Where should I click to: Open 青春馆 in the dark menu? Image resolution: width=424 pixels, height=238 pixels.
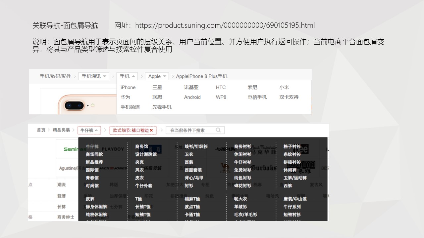(92, 178)
